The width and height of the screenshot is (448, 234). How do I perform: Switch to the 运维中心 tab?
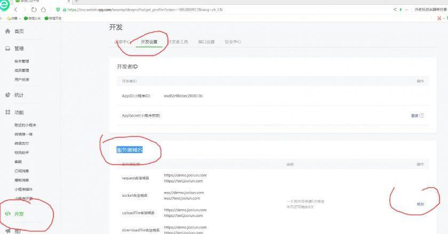pyautogui.click(x=123, y=42)
